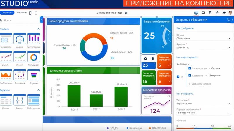Open the Действия filter menu
234x131 pixels.
[183, 64]
